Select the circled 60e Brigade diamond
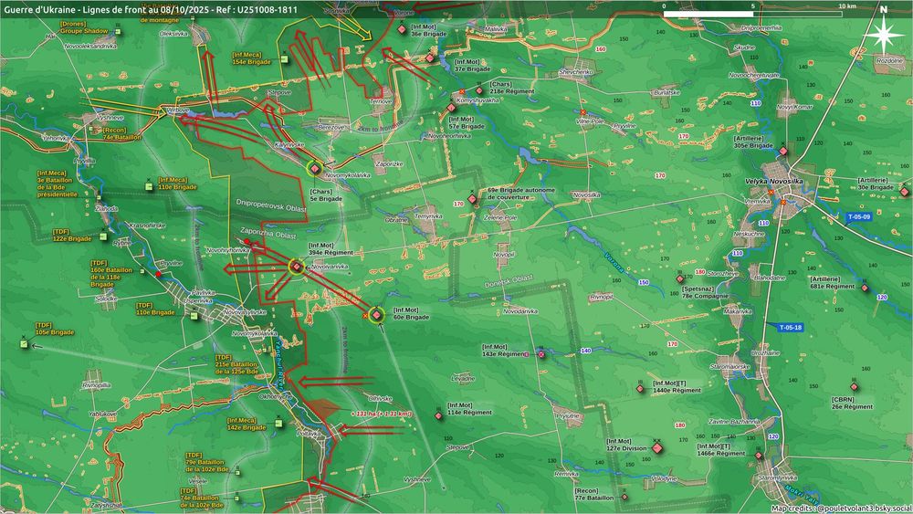This screenshot has height=514, width=913. point(377,315)
